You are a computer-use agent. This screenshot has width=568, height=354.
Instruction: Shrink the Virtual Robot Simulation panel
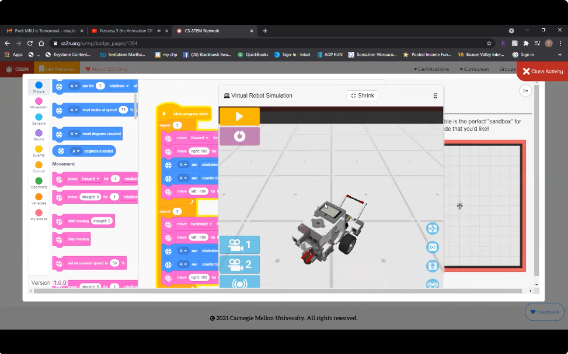pyautogui.click(x=363, y=95)
